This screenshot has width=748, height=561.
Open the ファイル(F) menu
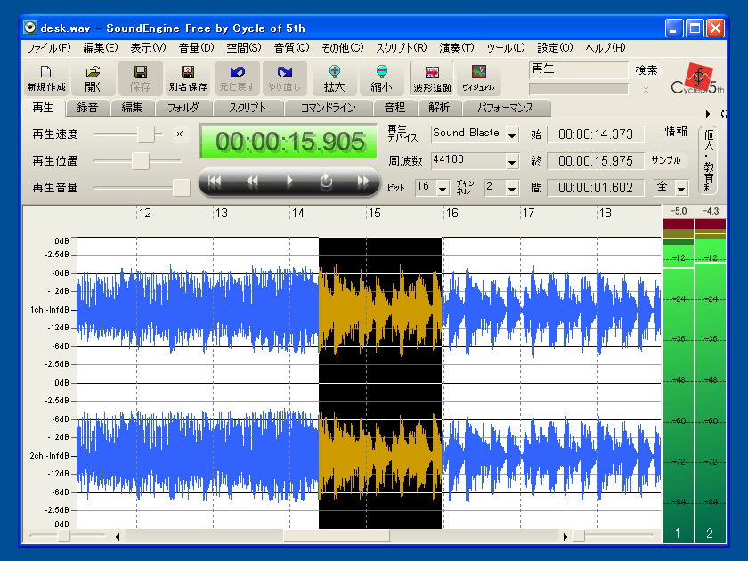(48, 48)
